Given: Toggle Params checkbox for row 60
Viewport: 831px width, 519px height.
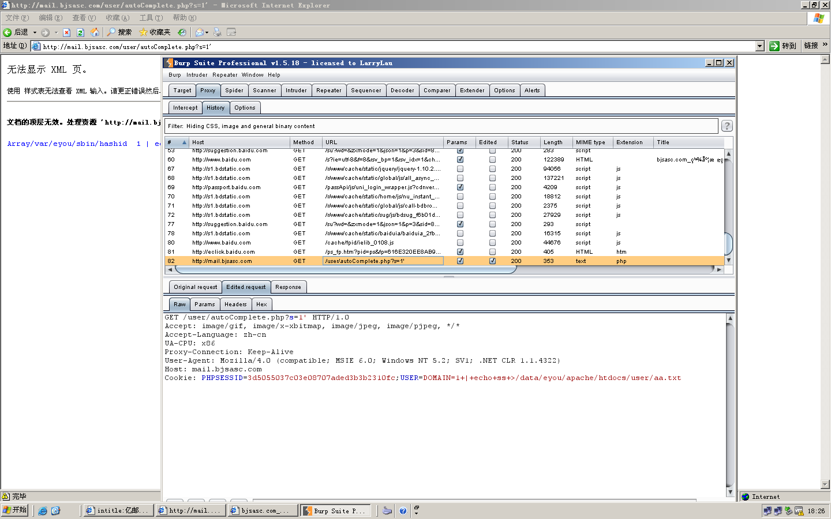Looking at the screenshot, I should click(460, 159).
